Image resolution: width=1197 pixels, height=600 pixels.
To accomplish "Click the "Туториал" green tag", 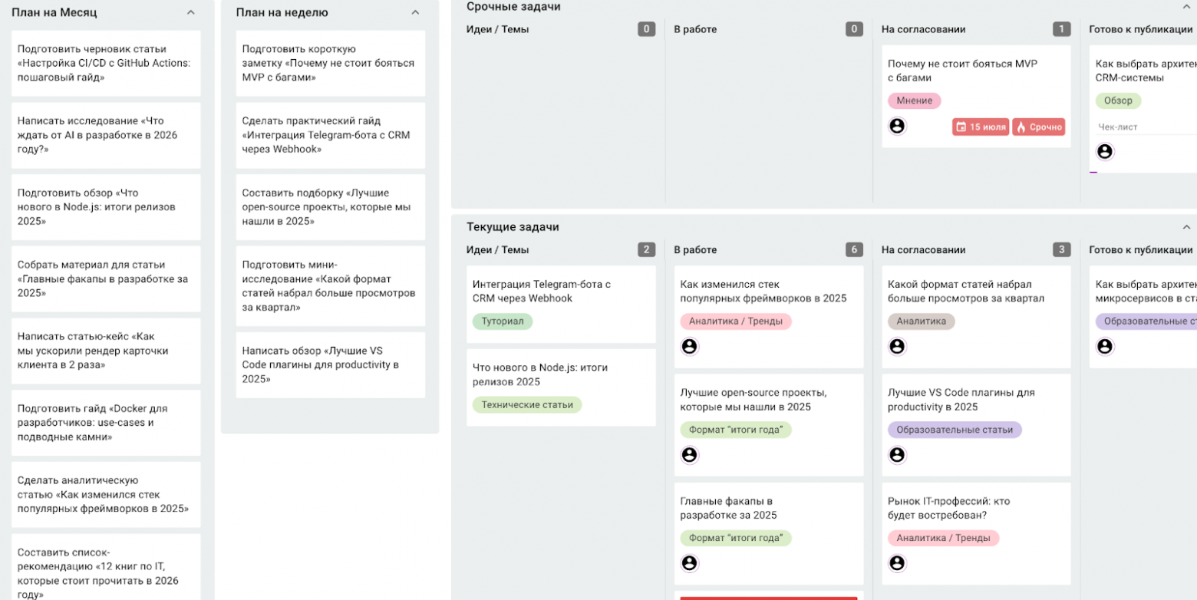I will (x=502, y=321).
